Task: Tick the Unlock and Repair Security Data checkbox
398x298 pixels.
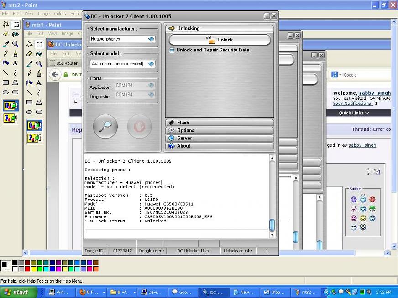Action: (x=172, y=50)
